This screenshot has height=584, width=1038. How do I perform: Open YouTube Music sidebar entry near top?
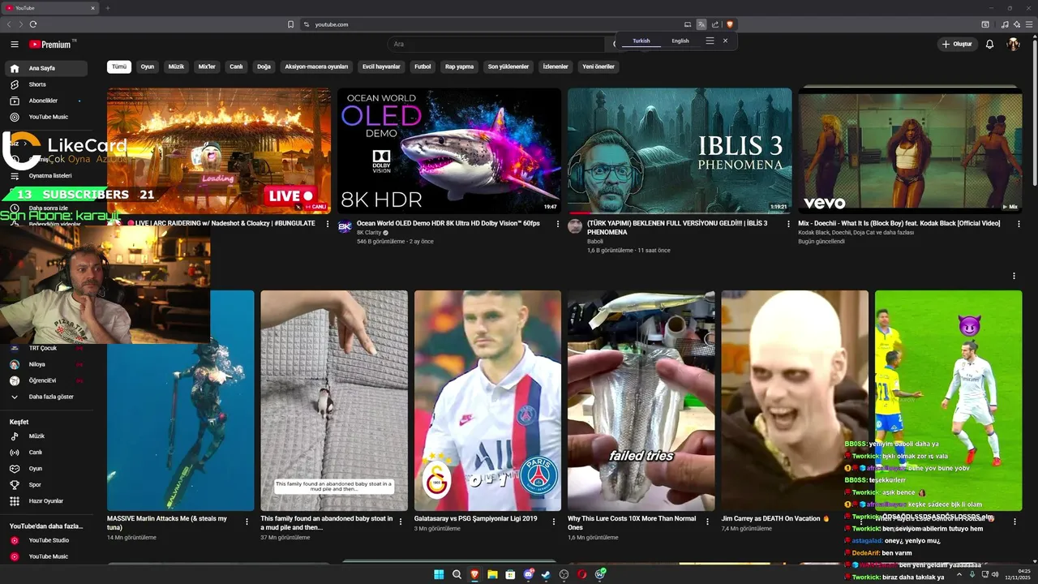point(45,117)
